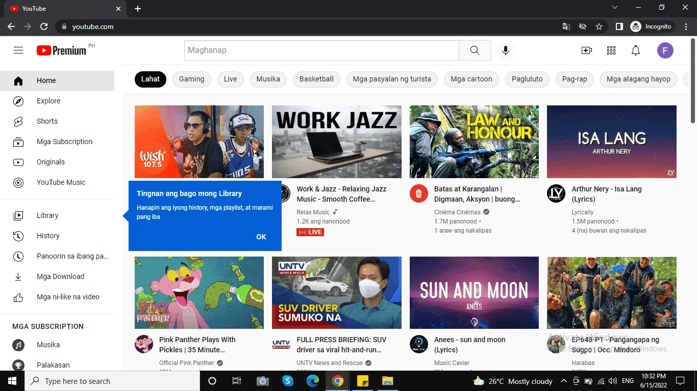The image size is (697, 391).
Task: Open the hamburger guide menu
Action: tap(18, 50)
